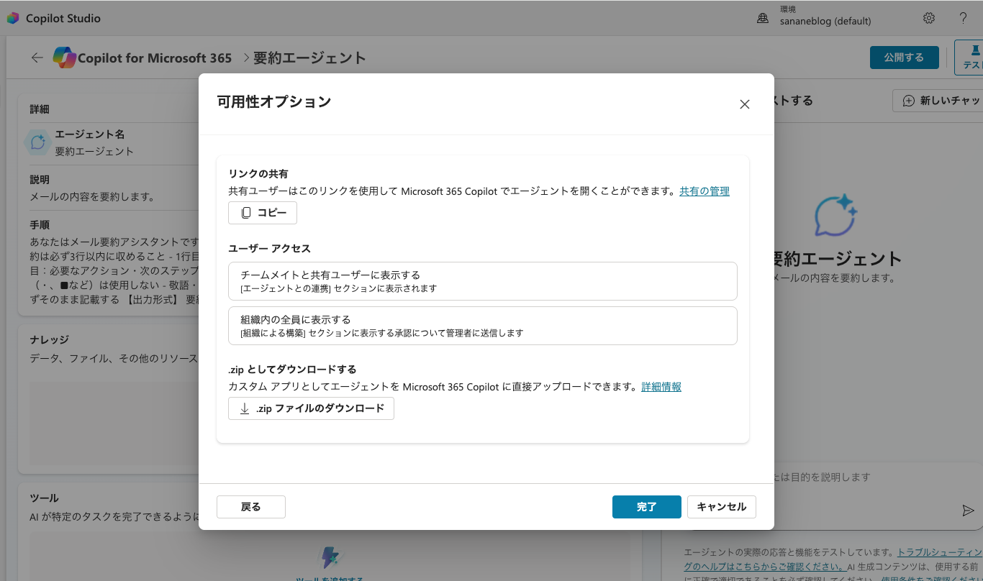Viewport: 983px width, 581px height.
Task: Click the テスト button in the header
Action: click(970, 58)
